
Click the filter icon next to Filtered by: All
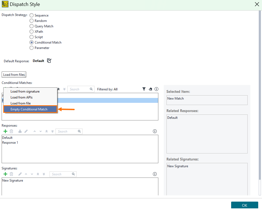coord(144,89)
